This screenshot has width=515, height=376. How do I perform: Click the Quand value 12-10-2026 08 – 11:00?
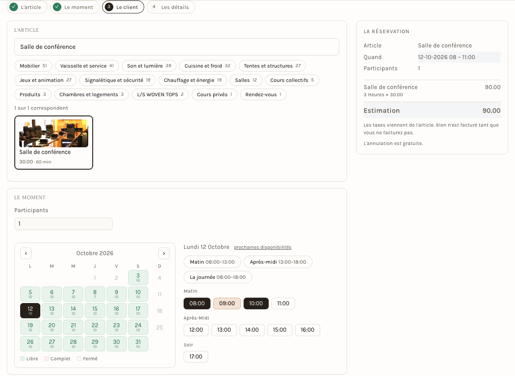pyautogui.click(x=459, y=57)
